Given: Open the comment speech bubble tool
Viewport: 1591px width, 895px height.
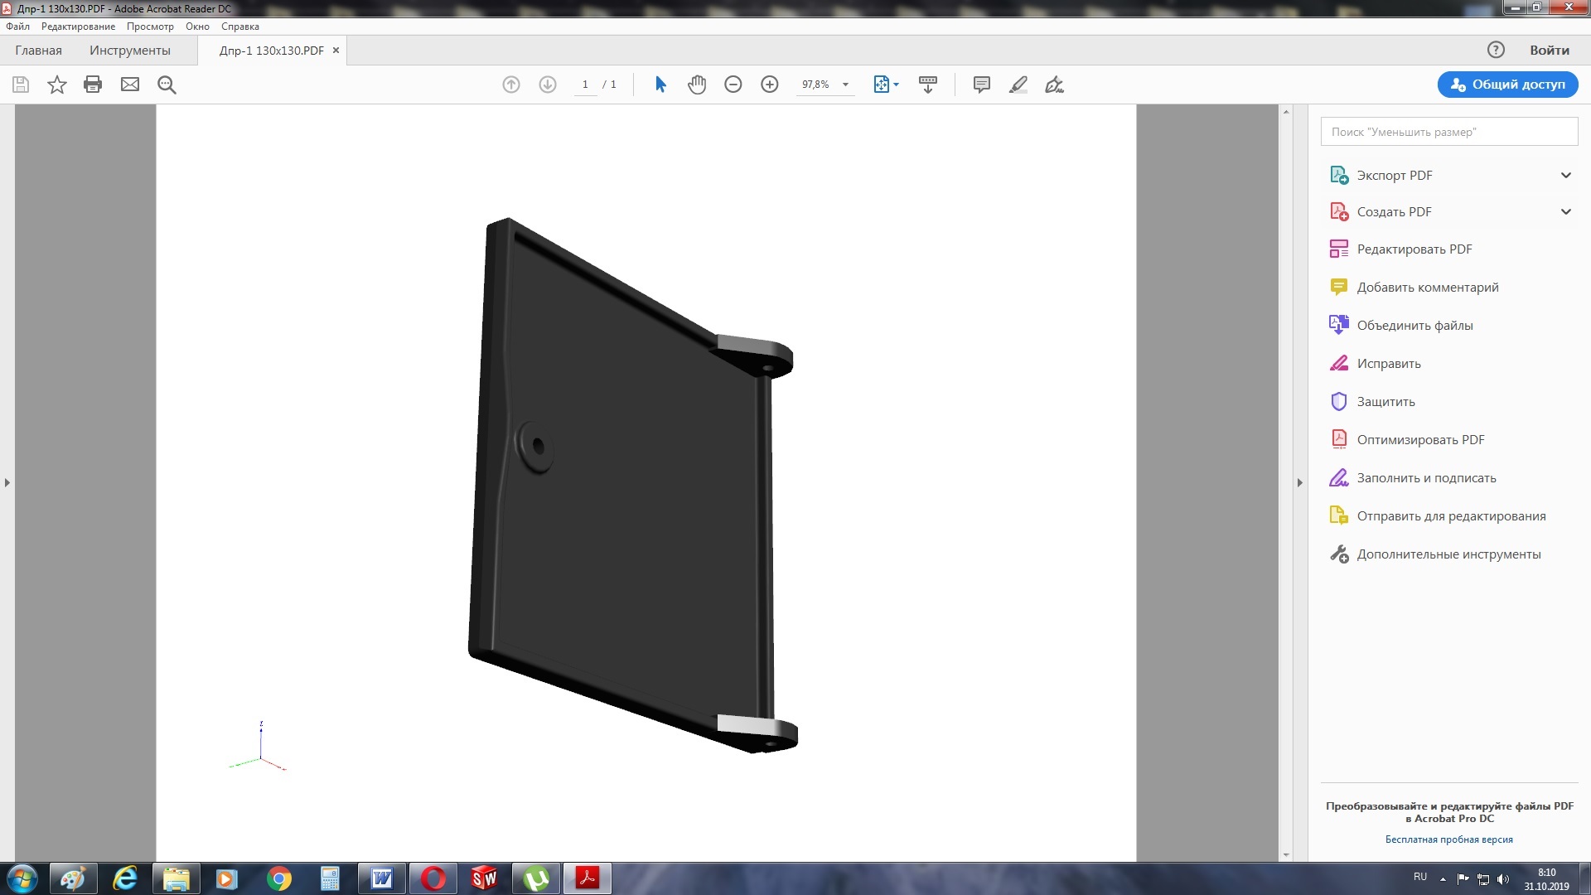Looking at the screenshot, I should [981, 85].
